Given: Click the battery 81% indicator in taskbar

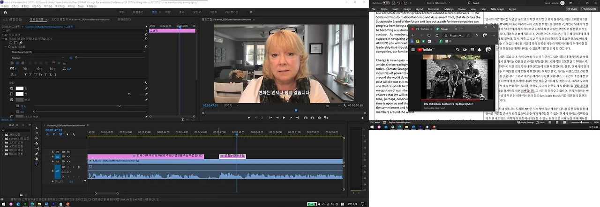Looking at the screenshot, I should pyautogui.click(x=312, y=204).
